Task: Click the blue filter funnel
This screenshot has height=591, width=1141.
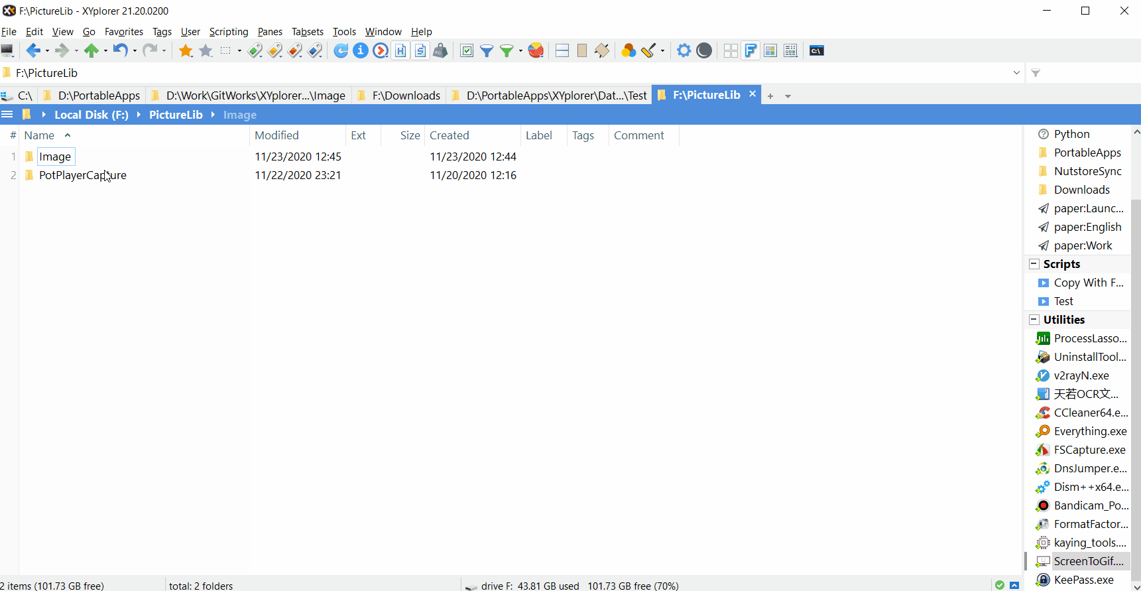Action: pos(487,50)
